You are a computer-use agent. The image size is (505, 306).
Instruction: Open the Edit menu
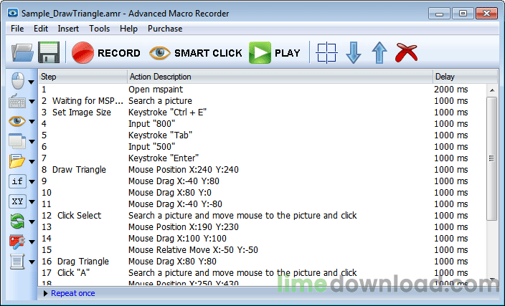41,29
